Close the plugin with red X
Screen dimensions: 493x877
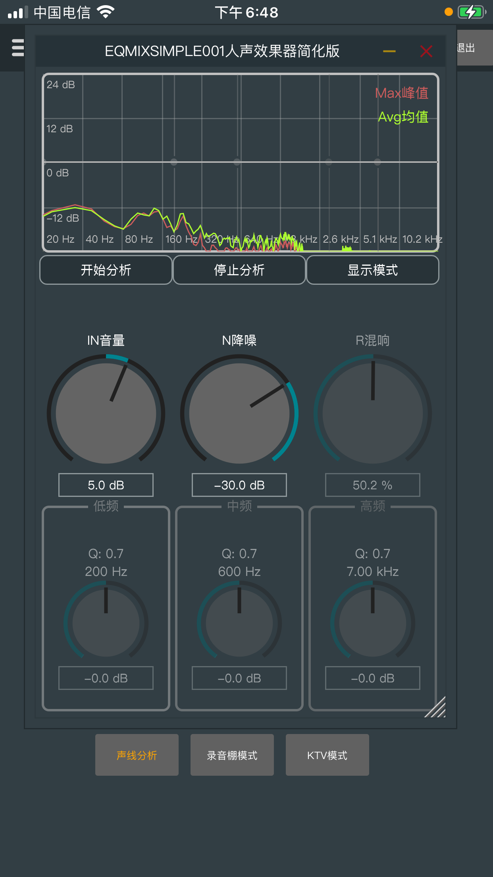[x=426, y=51]
